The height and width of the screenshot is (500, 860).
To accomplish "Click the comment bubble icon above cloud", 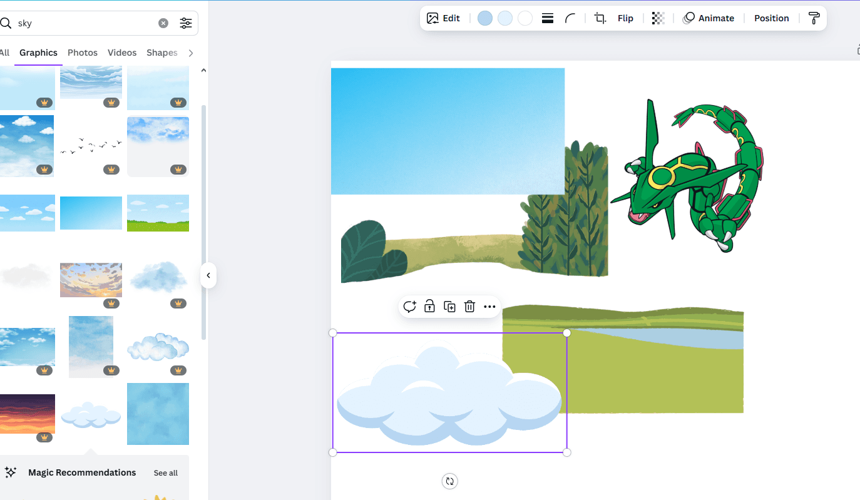I will (x=409, y=307).
